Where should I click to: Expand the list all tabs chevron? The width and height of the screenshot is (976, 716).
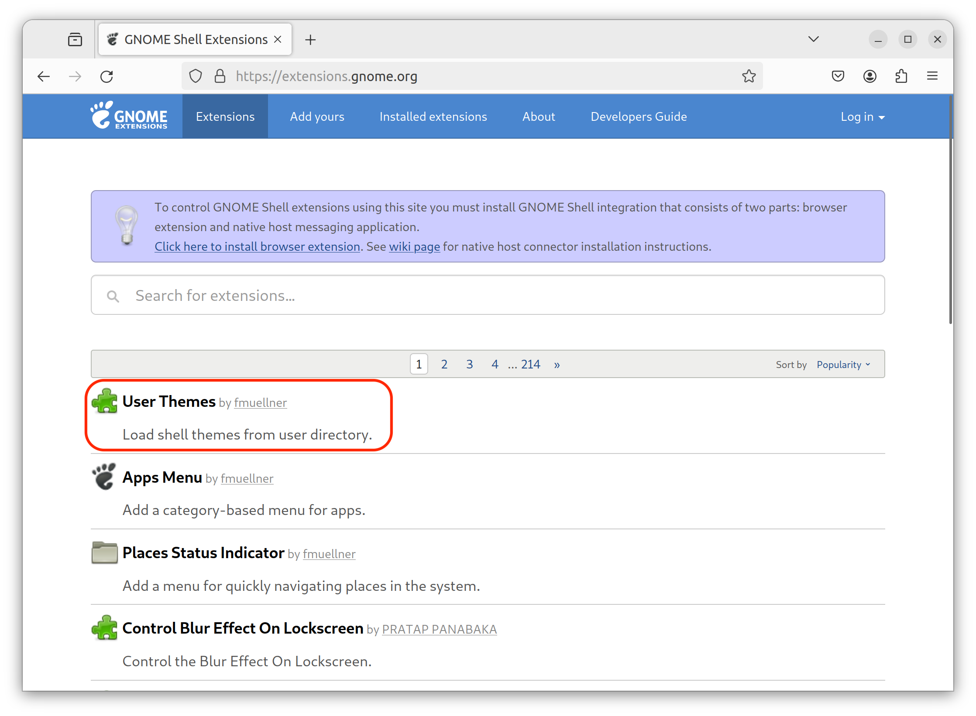click(813, 39)
